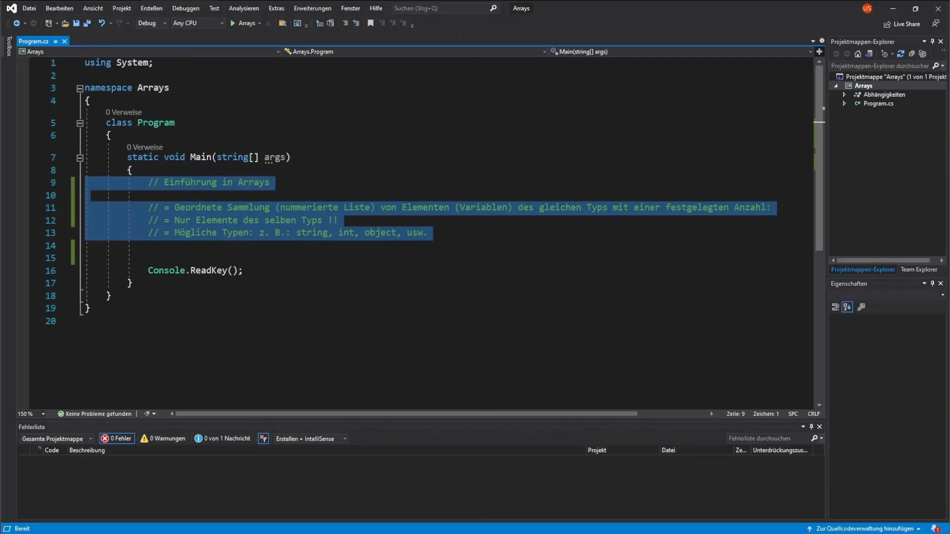The height and width of the screenshot is (534, 950).
Task: Open the Analysieren menu
Action: tap(243, 8)
